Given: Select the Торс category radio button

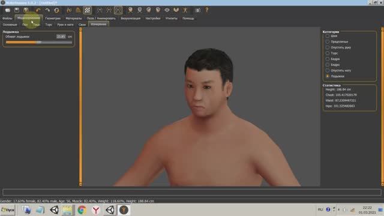Looking at the screenshot, I should coord(328,53).
